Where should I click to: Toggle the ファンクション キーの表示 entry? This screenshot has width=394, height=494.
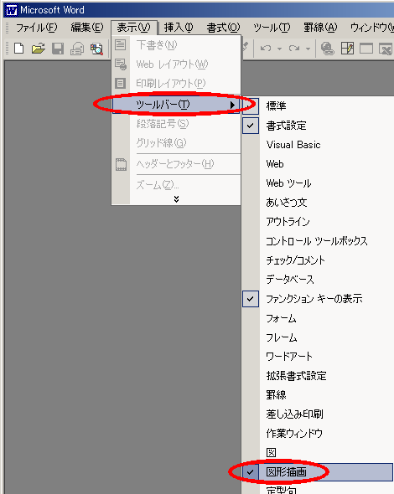pyautogui.click(x=318, y=299)
